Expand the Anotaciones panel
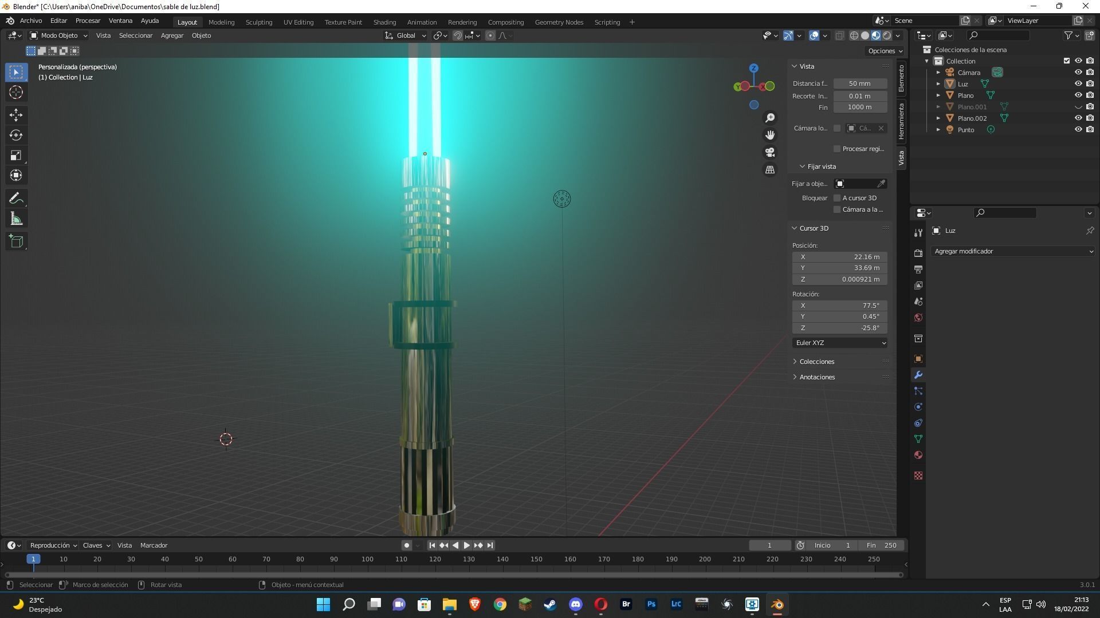This screenshot has width=1100, height=618. 817,377
